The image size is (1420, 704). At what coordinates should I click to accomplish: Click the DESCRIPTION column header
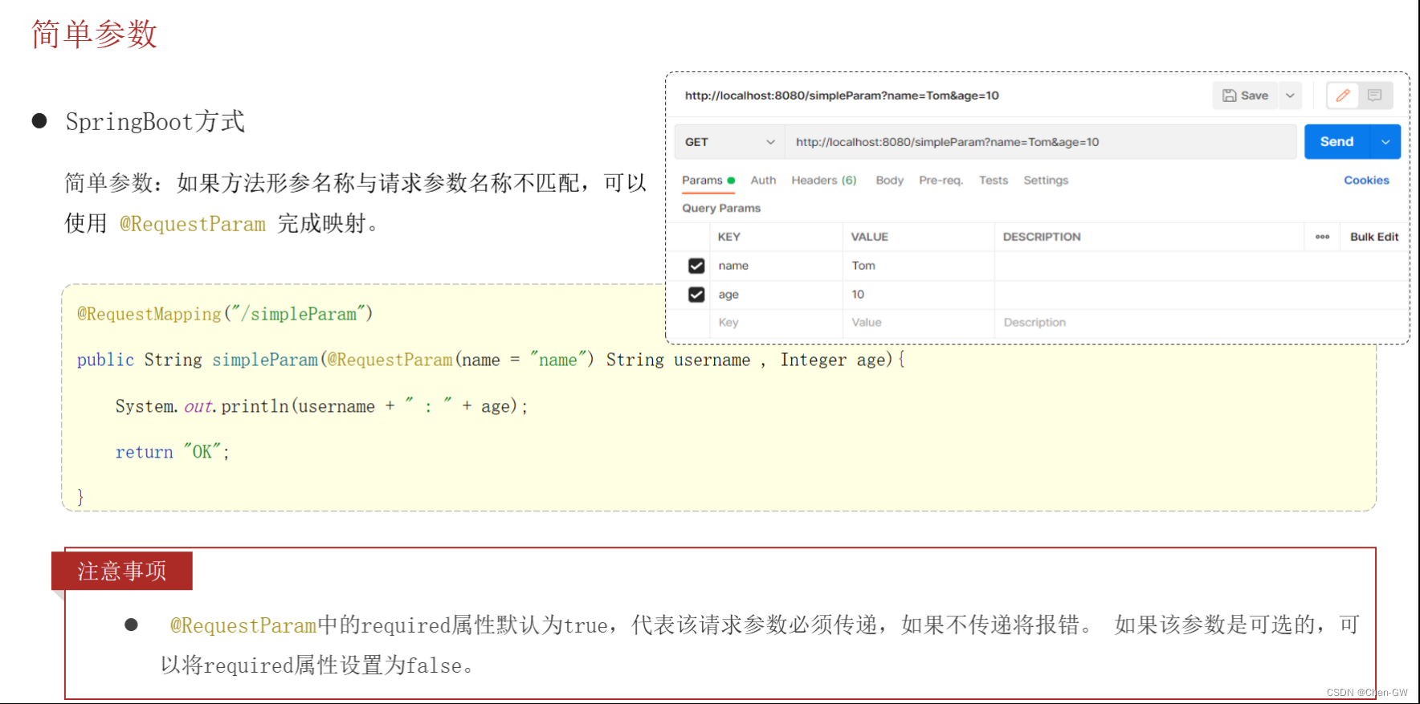click(1042, 237)
